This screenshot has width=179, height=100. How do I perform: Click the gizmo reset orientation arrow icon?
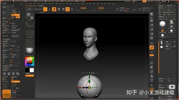pyautogui.click(x=92, y=73)
